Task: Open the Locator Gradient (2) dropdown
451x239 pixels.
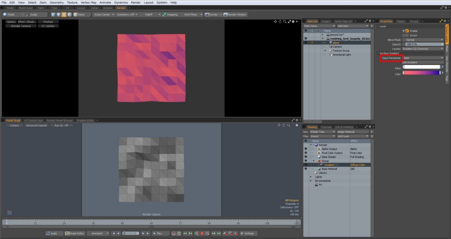Action: point(422,49)
